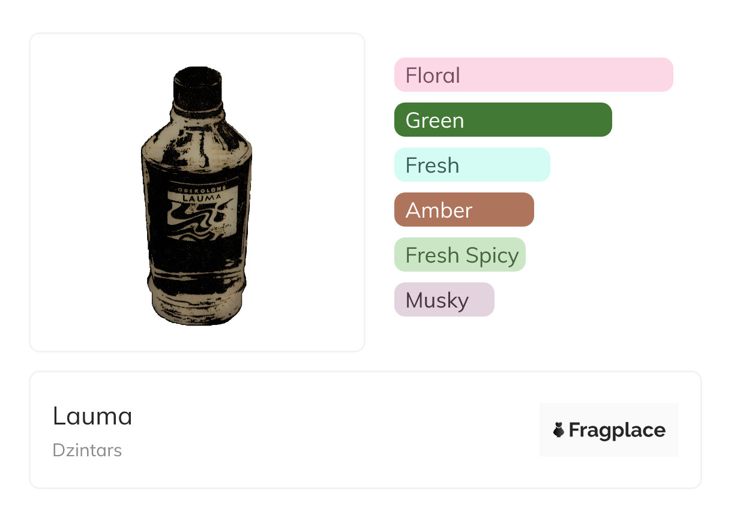This screenshot has height=518, width=731.
Task: Click the bottle's black cap
Action: tap(197, 84)
